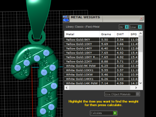Click the 4.59 DWT cell

click(x=122, y=83)
